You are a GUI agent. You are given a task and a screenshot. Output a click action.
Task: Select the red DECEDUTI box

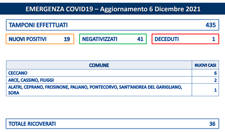pyautogui.click(x=185, y=39)
